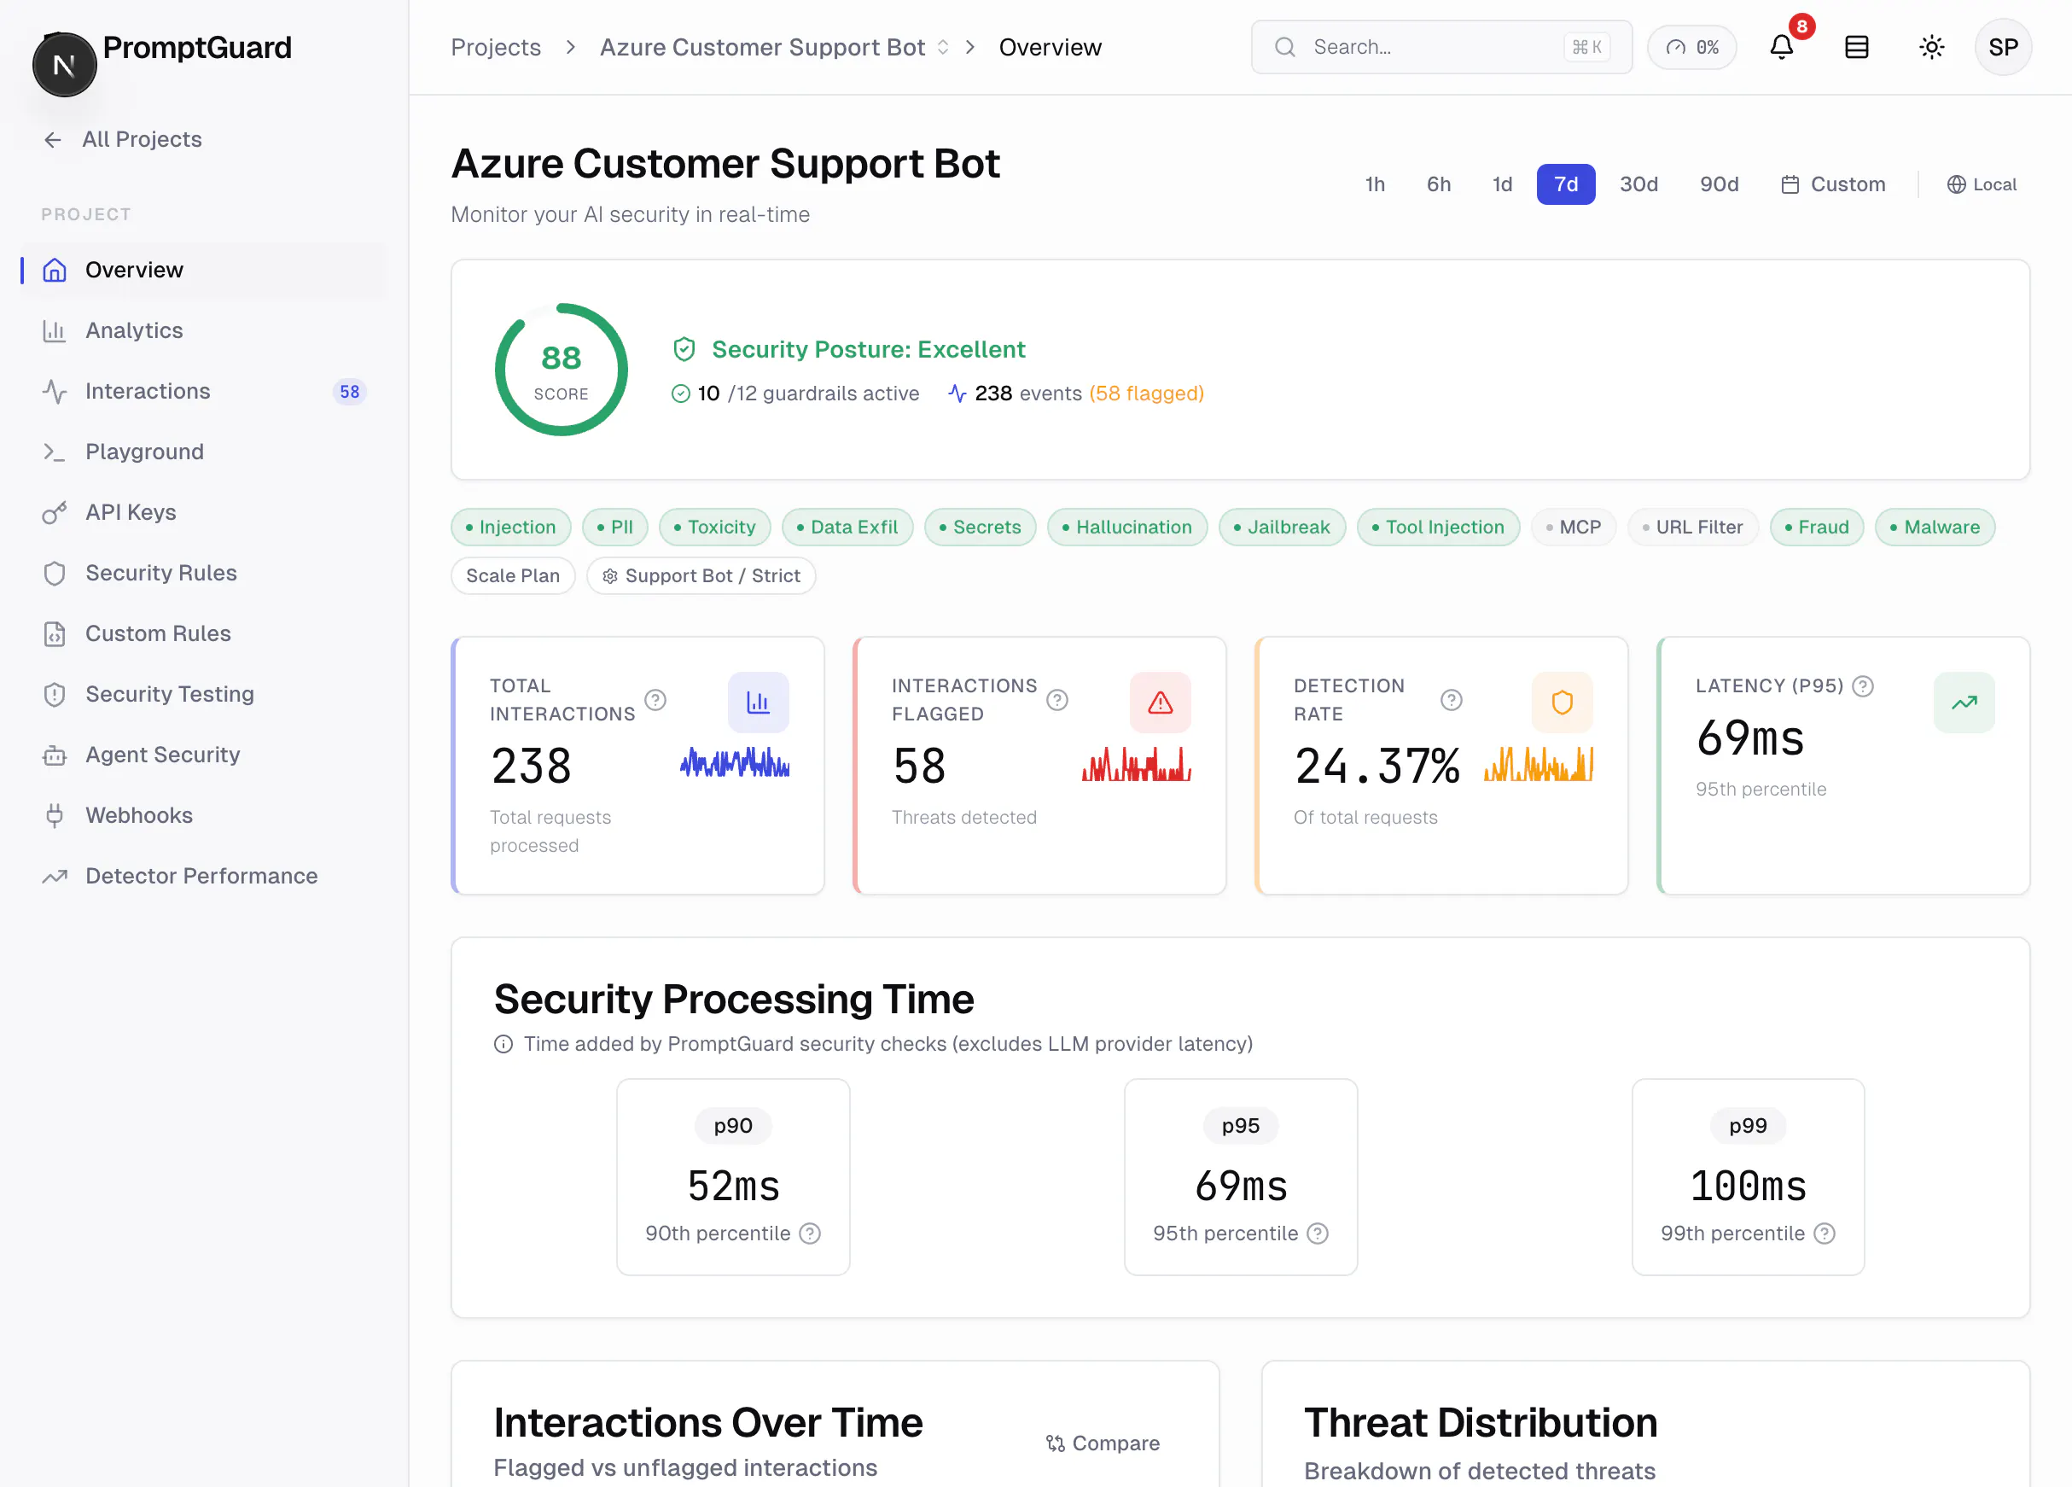Click the (58 flagged) events link
Image resolution: width=2072 pixels, height=1487 pixels.
(1147, 393)
